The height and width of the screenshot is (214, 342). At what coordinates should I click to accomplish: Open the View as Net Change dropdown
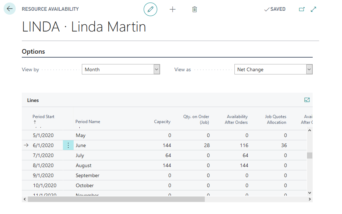pyautogui.click(x=273, y=69)
